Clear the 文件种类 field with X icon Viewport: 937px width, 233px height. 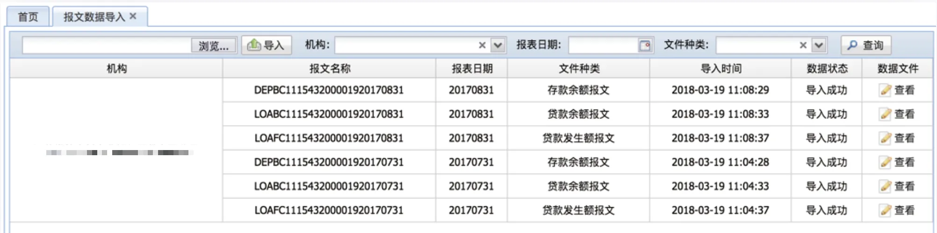(803, 45)
